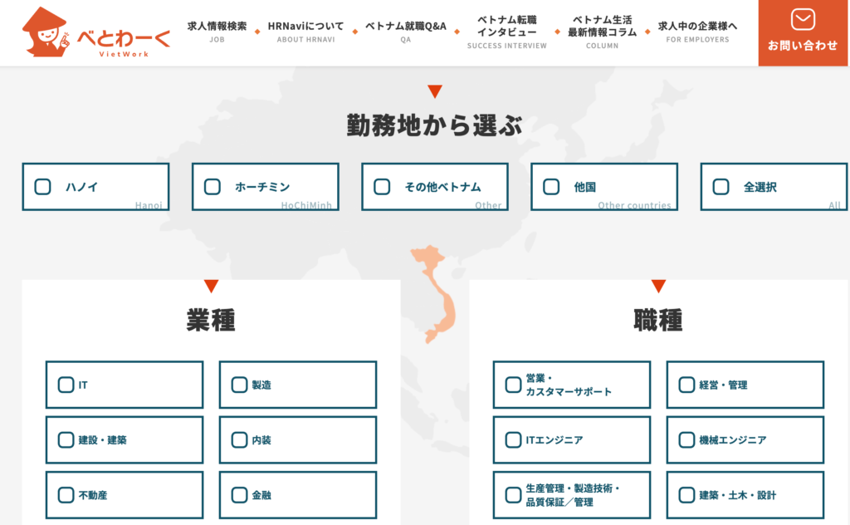Check the IT industry checkbox
Screen dimensions: 850x525
point(66,385)
